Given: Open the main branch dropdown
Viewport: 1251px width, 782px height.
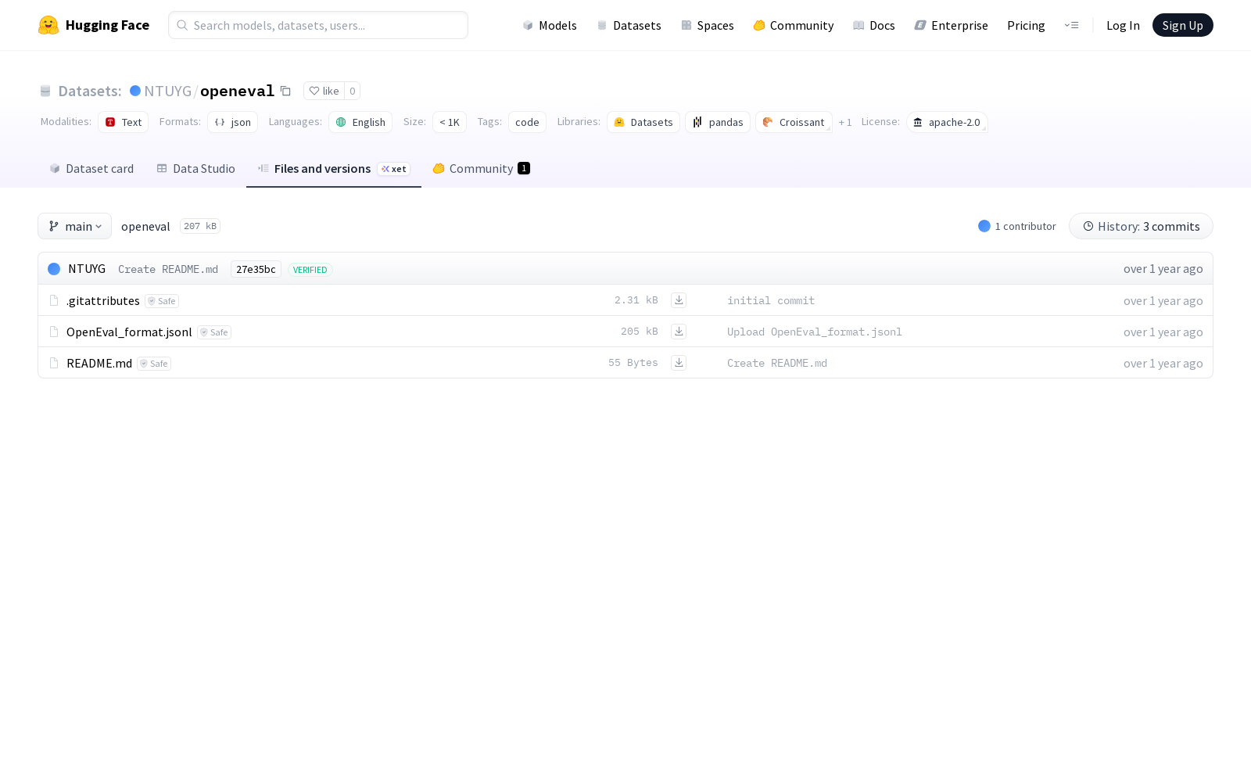Looking at the screenshot, I should tap(74, 226).
